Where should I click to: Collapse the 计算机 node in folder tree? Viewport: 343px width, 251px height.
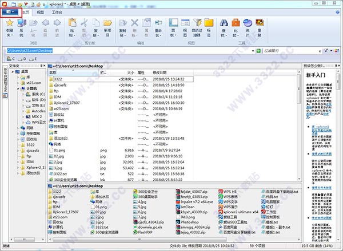coord(18,88)
